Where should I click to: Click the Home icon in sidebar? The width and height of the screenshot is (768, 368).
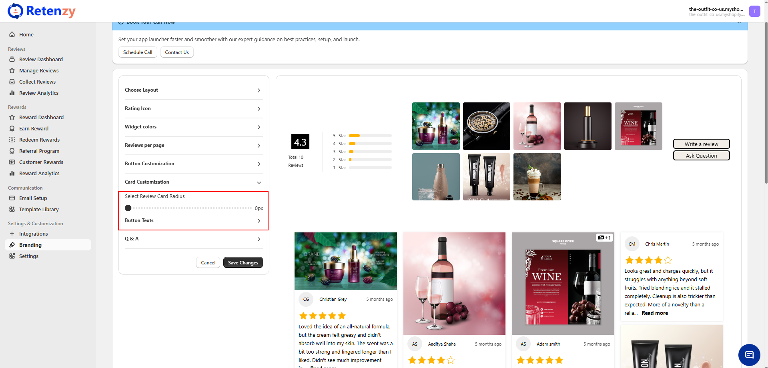(x=12, y=35)
